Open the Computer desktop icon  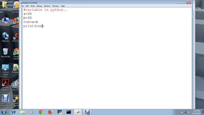5,22
